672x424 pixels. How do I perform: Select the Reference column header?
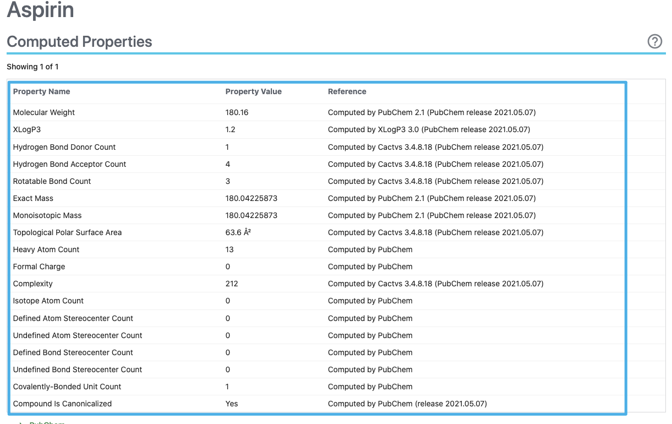pos(347,91)
